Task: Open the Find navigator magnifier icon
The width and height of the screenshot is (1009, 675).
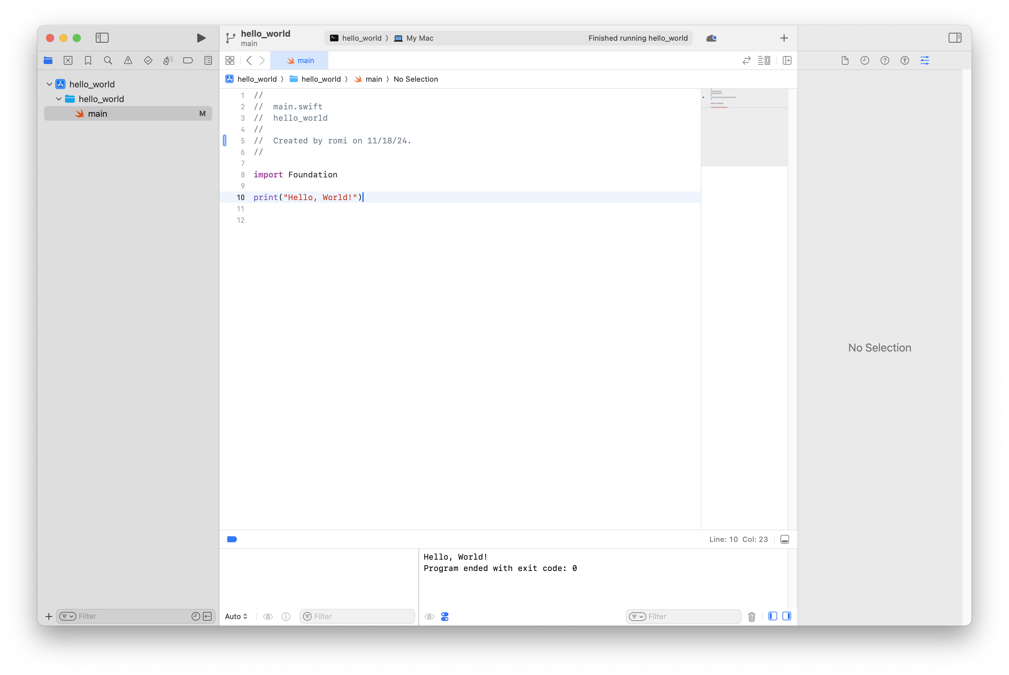Action: (108, 61)
